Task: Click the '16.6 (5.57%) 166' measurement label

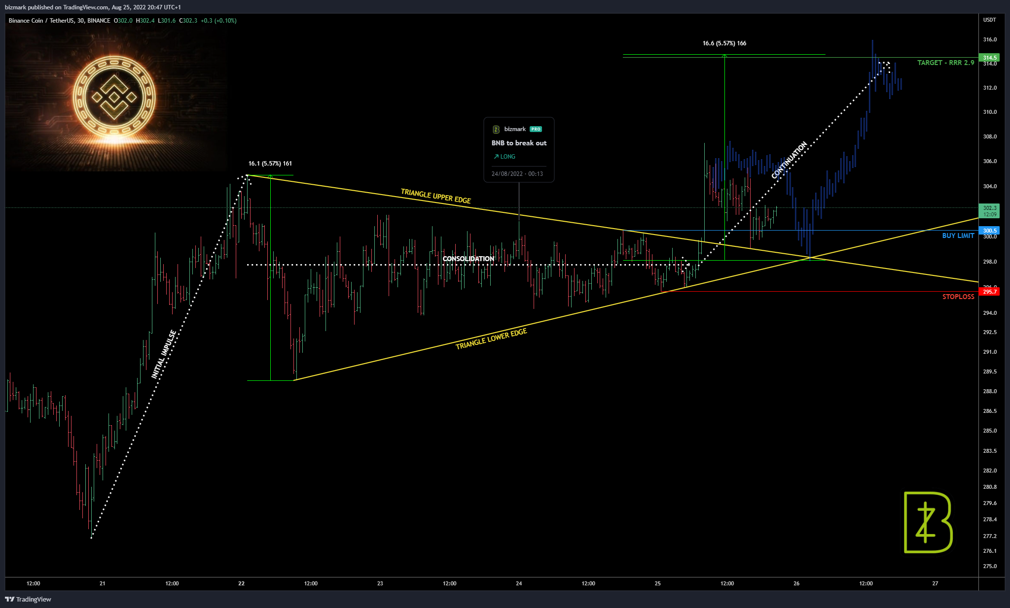Action: tap(724, 43)
